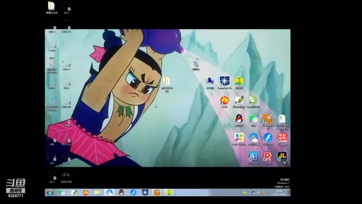This screenshot has height=204, width=362.
Task: Open orange bird app desktop shortcut
Action: (268, 121)
